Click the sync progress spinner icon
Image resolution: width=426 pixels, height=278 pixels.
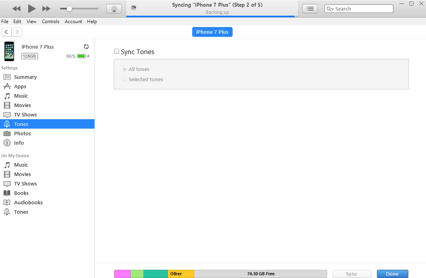pos(133,7)
